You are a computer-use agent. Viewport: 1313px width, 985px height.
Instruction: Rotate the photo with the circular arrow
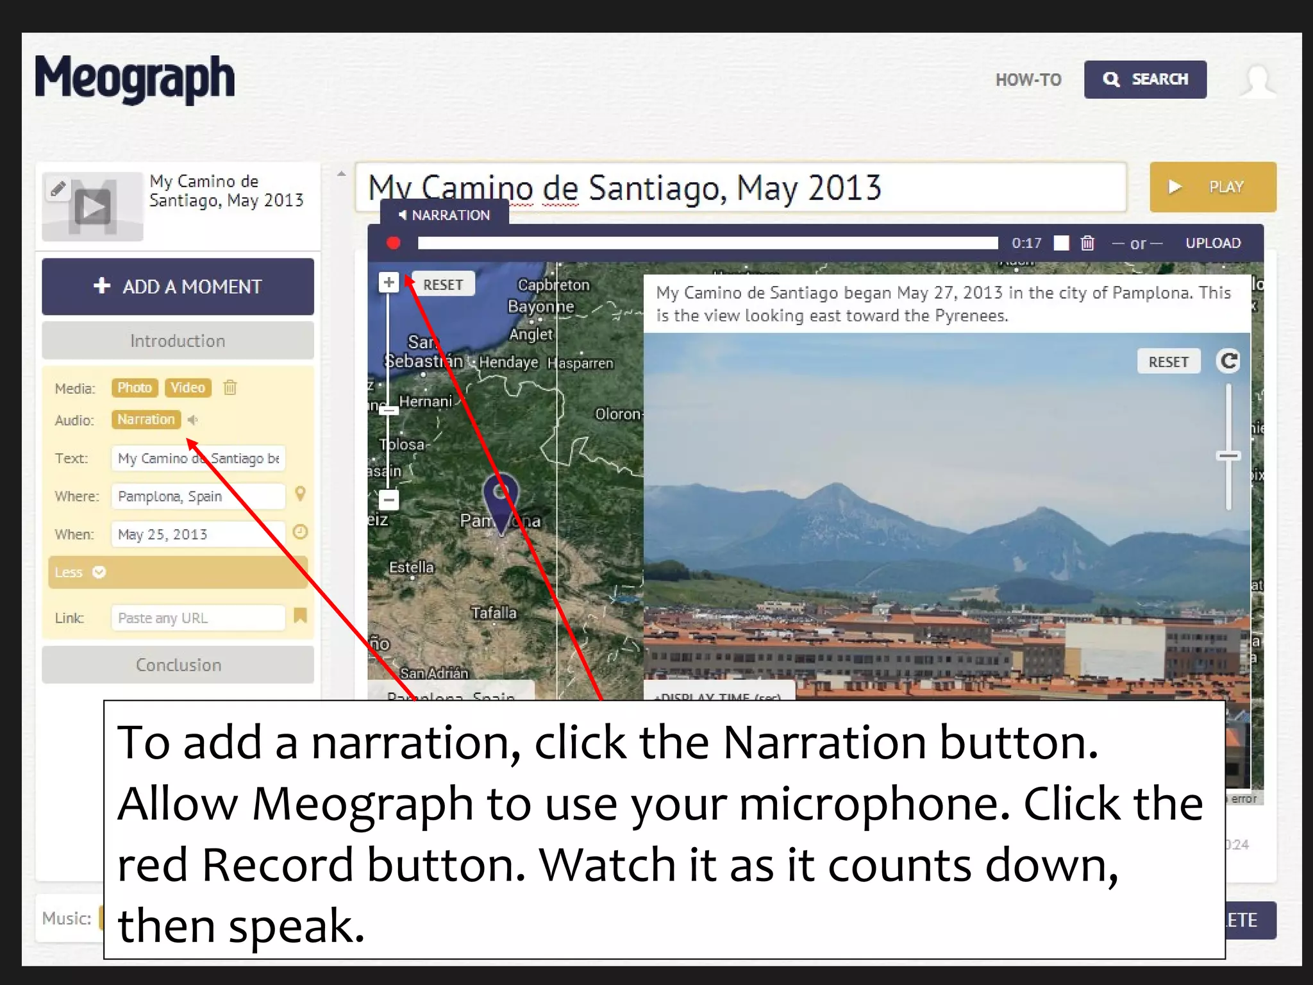point(1228,361)
